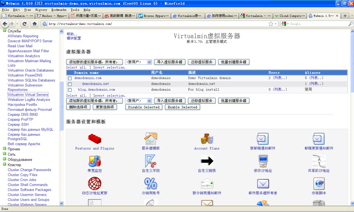Check the demodomain.com row checkbox
The width and height of the screenshot is (354, 212).
(69, 78)
